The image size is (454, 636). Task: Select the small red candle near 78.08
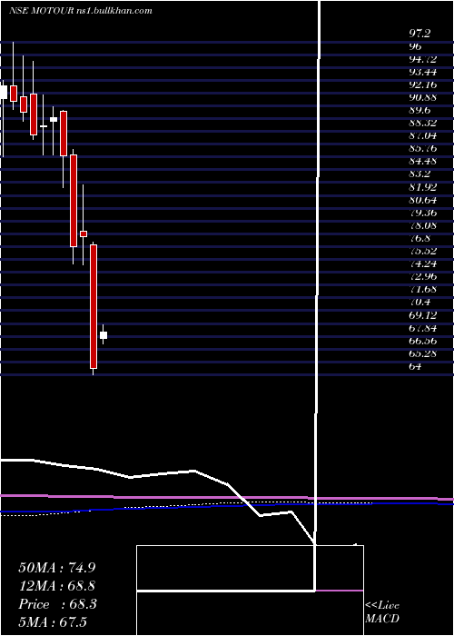tap(84, 234)
